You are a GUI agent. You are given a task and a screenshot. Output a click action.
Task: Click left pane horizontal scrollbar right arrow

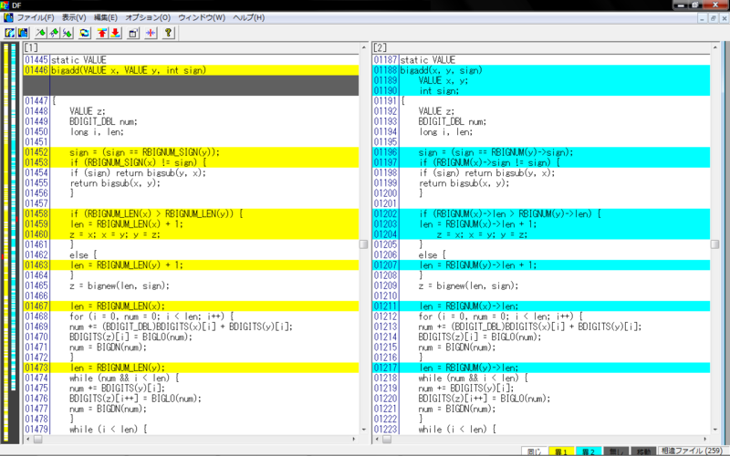click(354, 439)
